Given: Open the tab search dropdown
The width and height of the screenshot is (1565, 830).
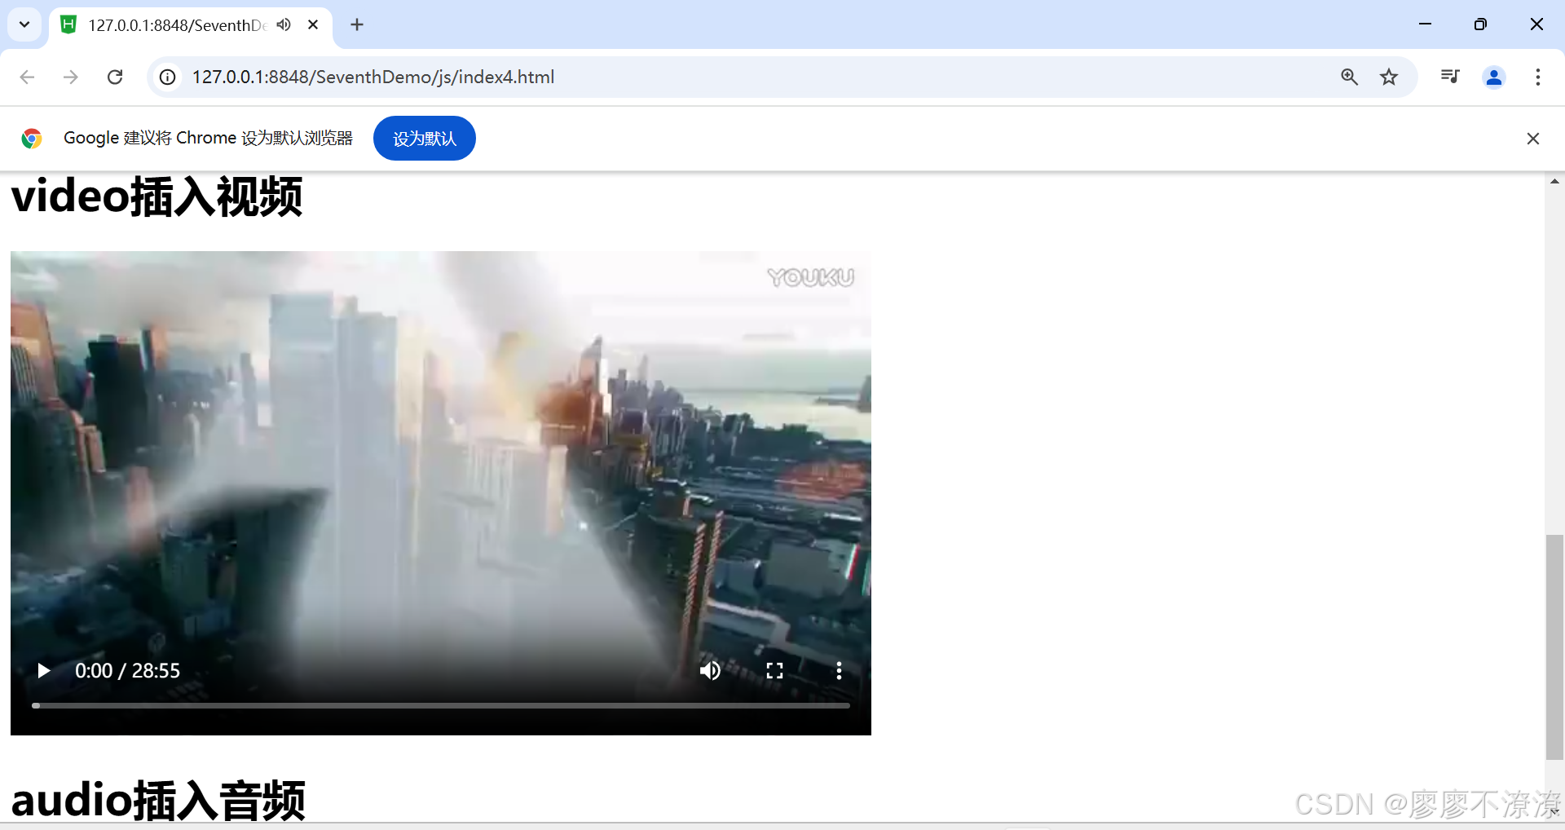Looking at the screenshot, I should [24, 24].
